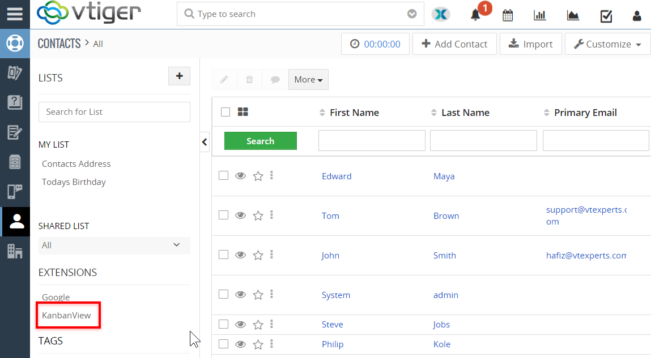Select checkbox for Tom Brown row
This screenshot has width=651, height=358.
223,215
